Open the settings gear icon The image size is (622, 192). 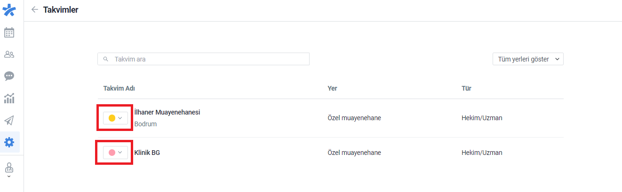9,142
